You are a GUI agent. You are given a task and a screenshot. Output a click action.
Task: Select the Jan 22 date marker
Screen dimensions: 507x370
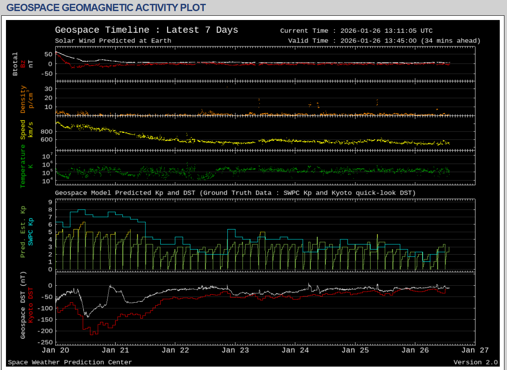pyautogui.click(x=175, y=350)
